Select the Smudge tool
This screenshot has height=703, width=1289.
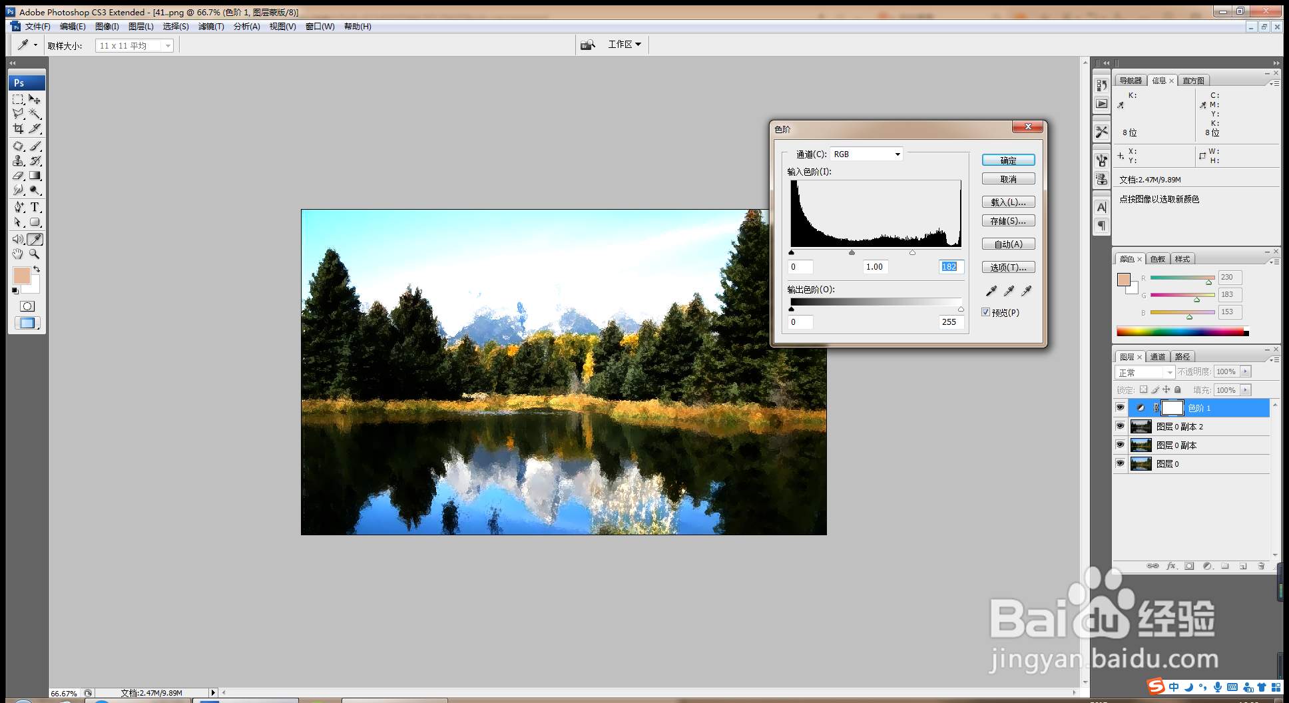tap(18, 190)
